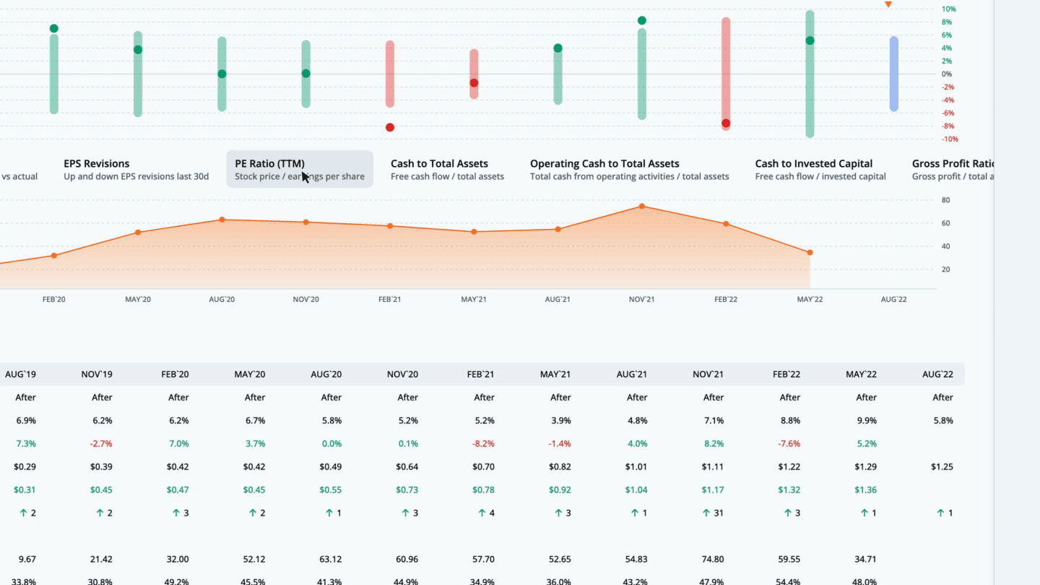This screenshot has width=1040, height=585.
Task: Click the green dot atop the leftmost bar
Action: pyautogui.click(x=54, y=29)
